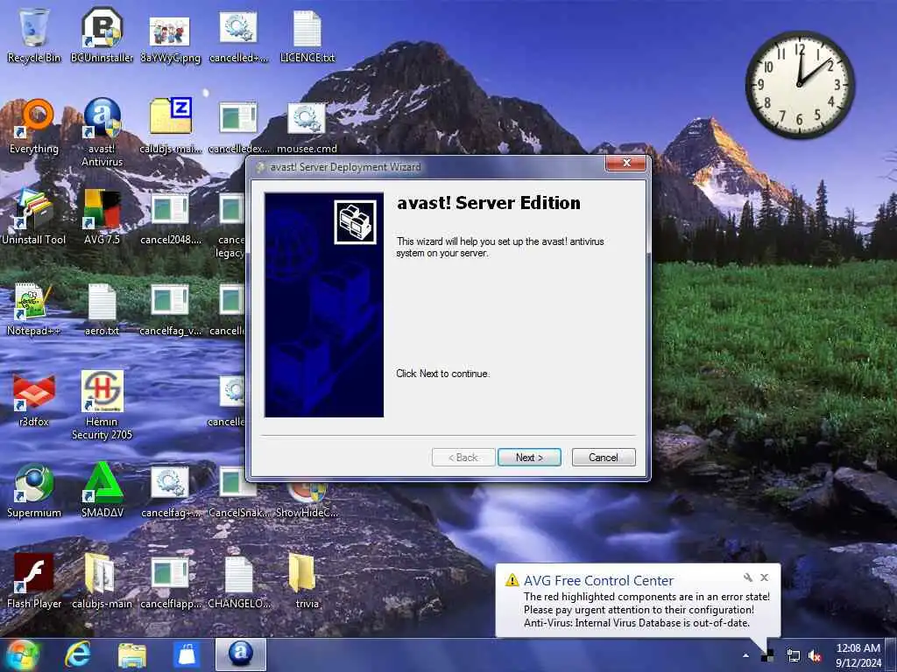Select the Flash Player shortcut
This screenshot has height=672, width=897.
(34, 582)
